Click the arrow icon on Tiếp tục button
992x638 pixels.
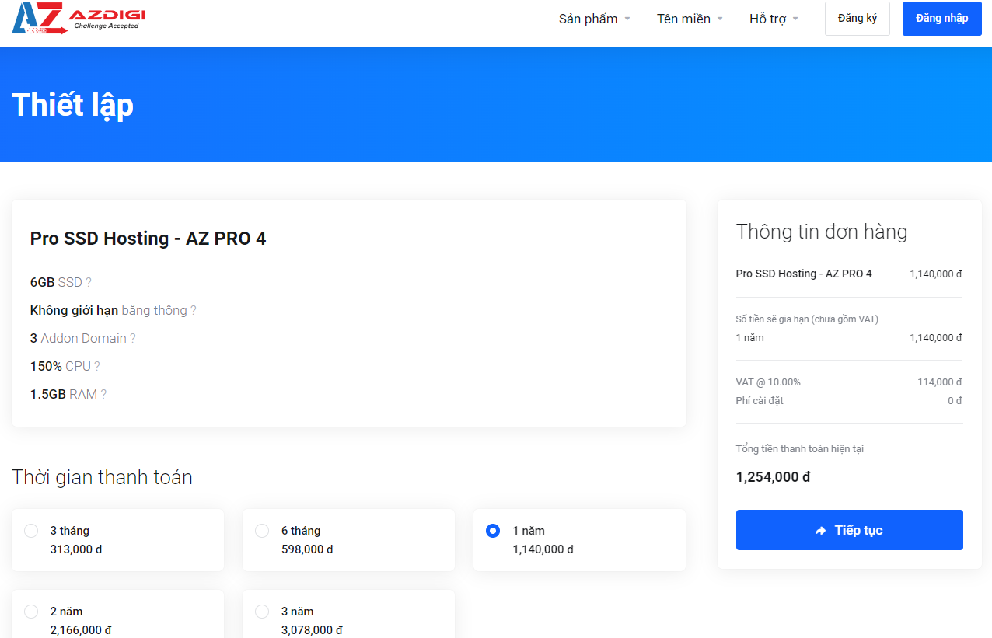[x=821, y=531]
